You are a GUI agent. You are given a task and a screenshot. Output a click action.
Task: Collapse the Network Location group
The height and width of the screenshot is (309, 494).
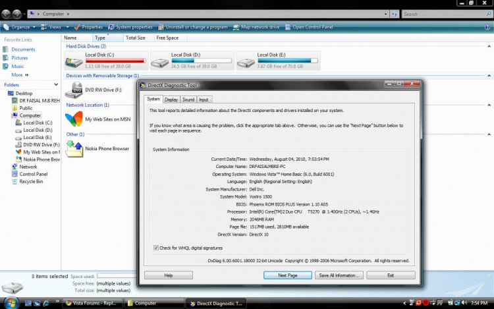click(x=489, y=105)
